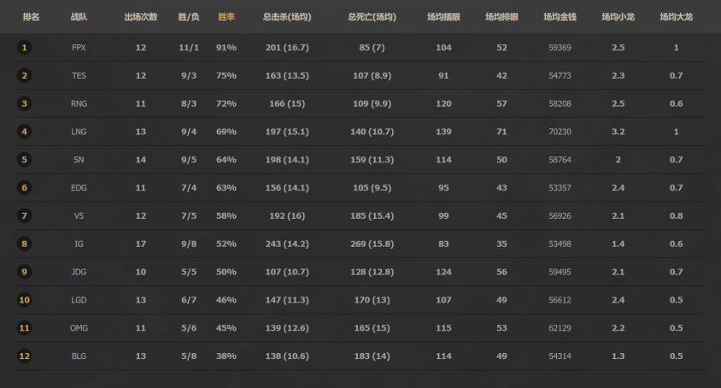
Task: Open the EDG team name
Action: tap(79, 188)
